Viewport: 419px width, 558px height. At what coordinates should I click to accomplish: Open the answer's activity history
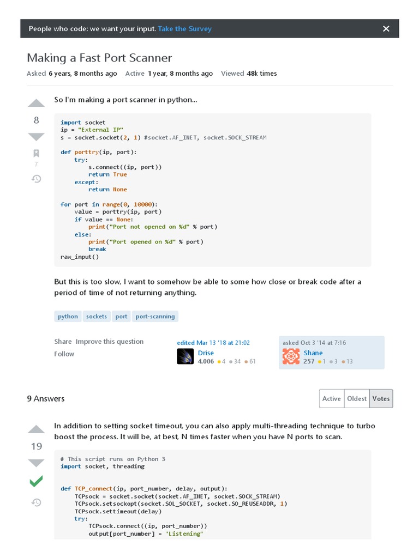(36, 502)
